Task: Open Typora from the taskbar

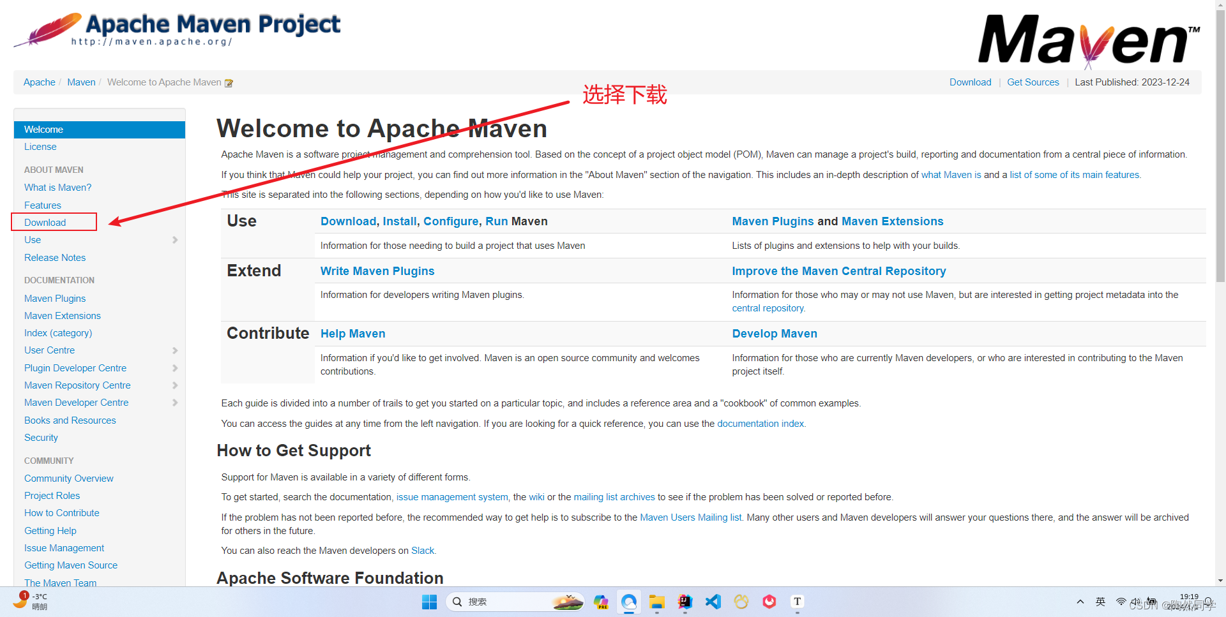Action: tap(796, 601)
